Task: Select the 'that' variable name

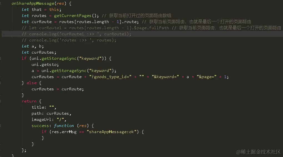Action: (x=37, y=9)
